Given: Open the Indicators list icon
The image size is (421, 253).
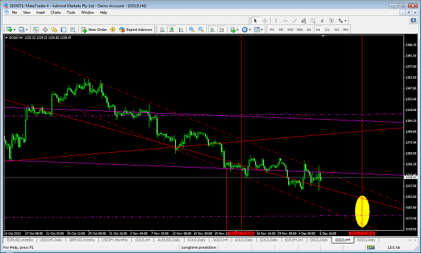Looking at the screenshot, I should click(x=232, y=30).
